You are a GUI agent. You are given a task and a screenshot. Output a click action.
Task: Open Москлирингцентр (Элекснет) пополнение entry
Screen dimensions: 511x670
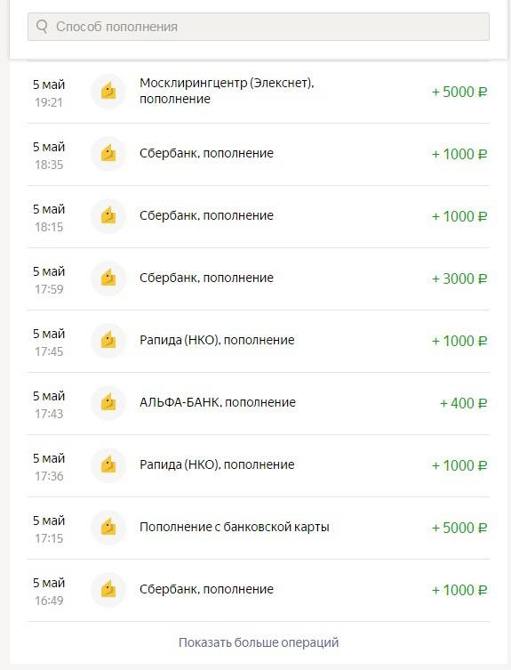click(x=259, y=92)
